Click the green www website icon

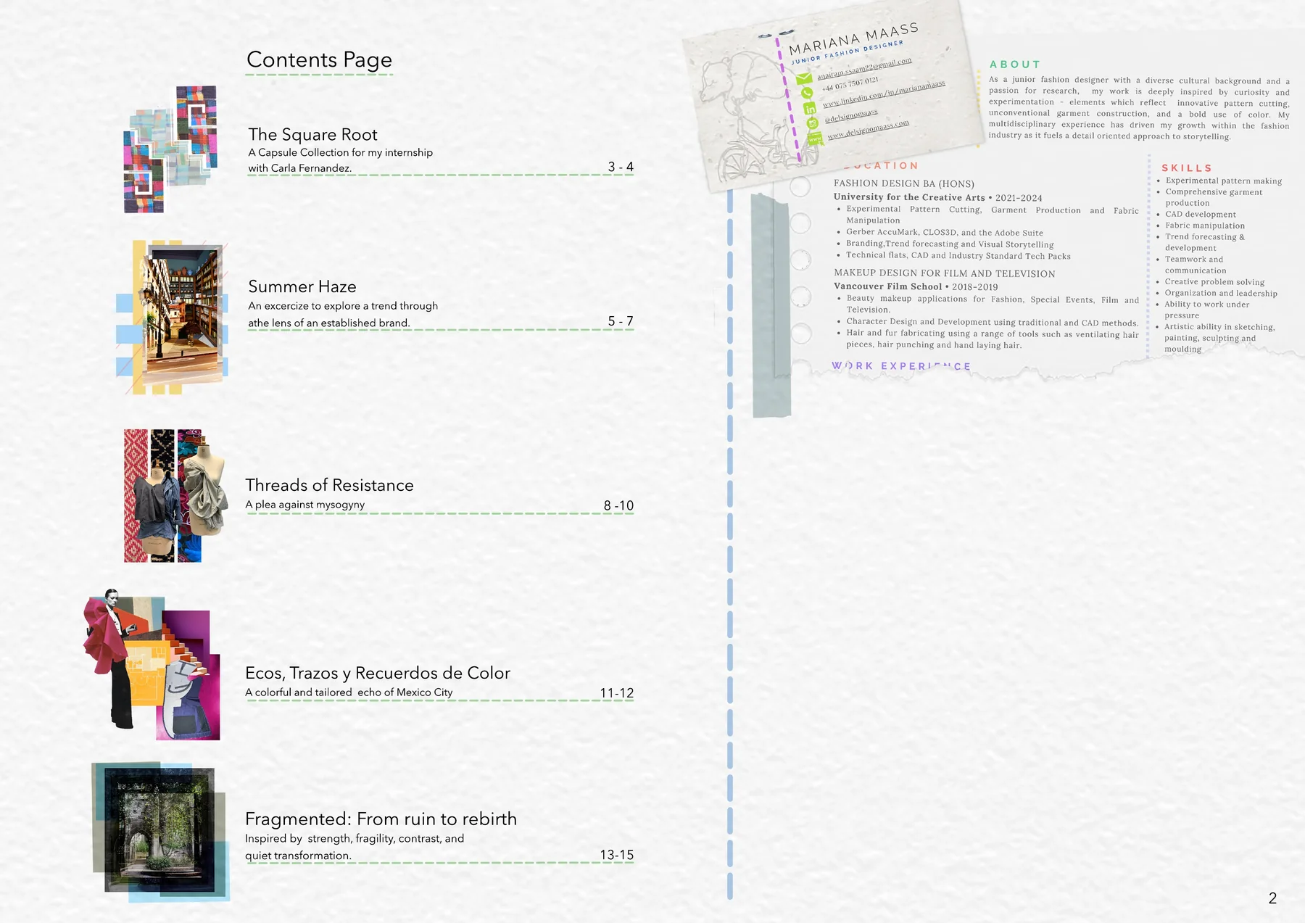[816, 138]
